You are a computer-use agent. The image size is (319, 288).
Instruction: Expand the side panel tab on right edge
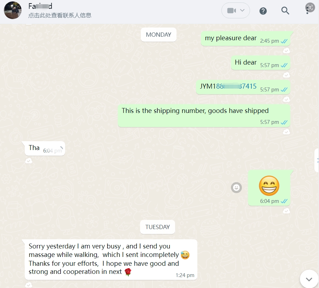[x=317, y=160]
